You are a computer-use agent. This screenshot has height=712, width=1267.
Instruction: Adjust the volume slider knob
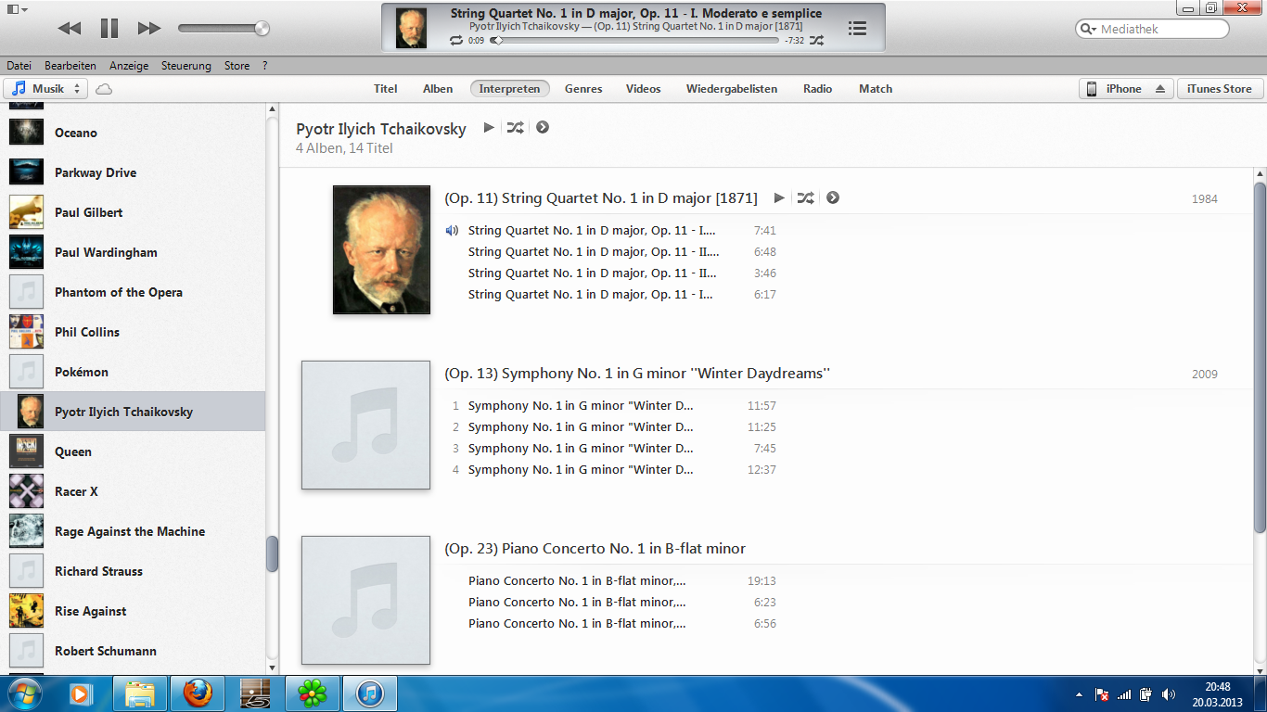coord(262,29)
